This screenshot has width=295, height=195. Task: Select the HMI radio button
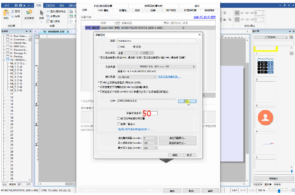click(119, 47)
